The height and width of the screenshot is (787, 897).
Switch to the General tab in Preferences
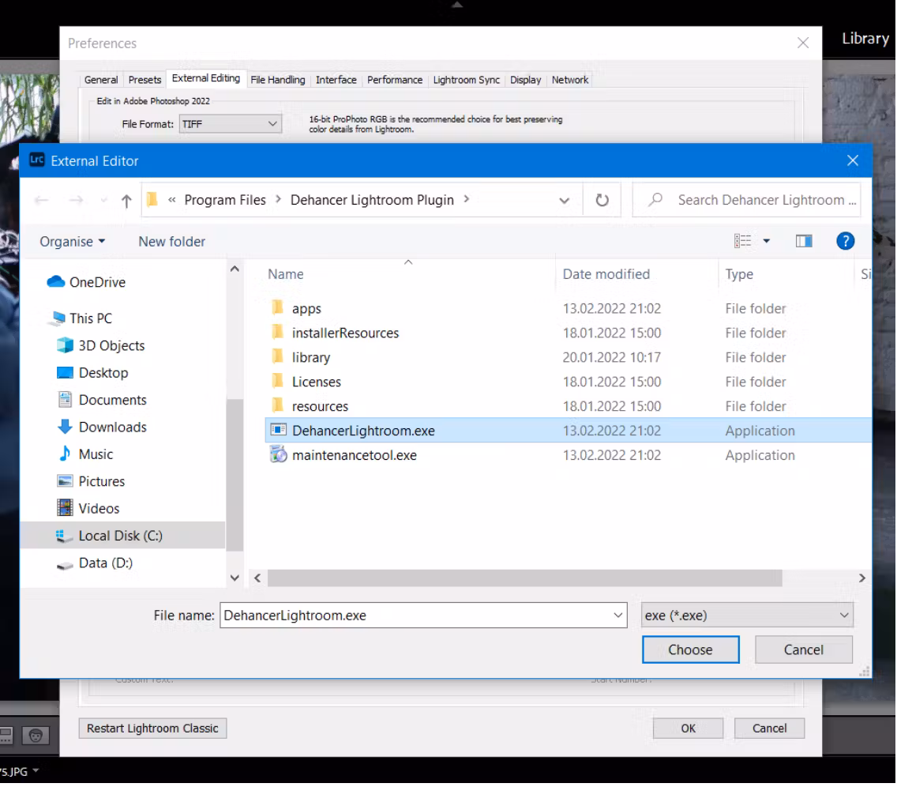click(101, 80)
